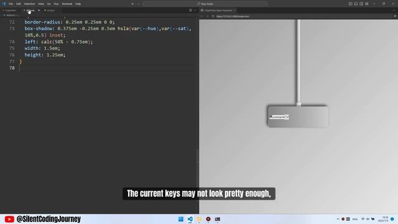398x224 pixels.
Task: Open the editor more actions menu
Action: pos(195,11)
